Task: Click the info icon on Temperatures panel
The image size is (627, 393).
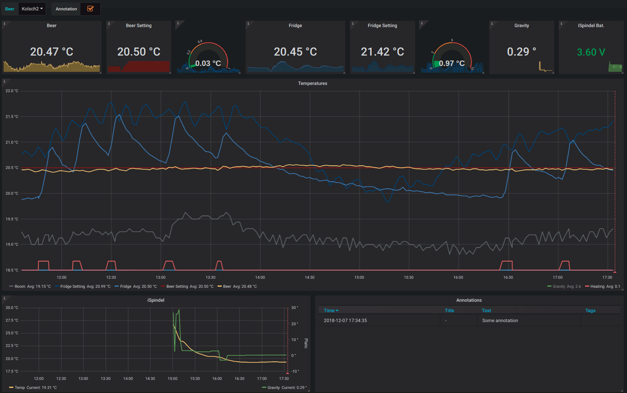Action: click(x=5, y=81)
